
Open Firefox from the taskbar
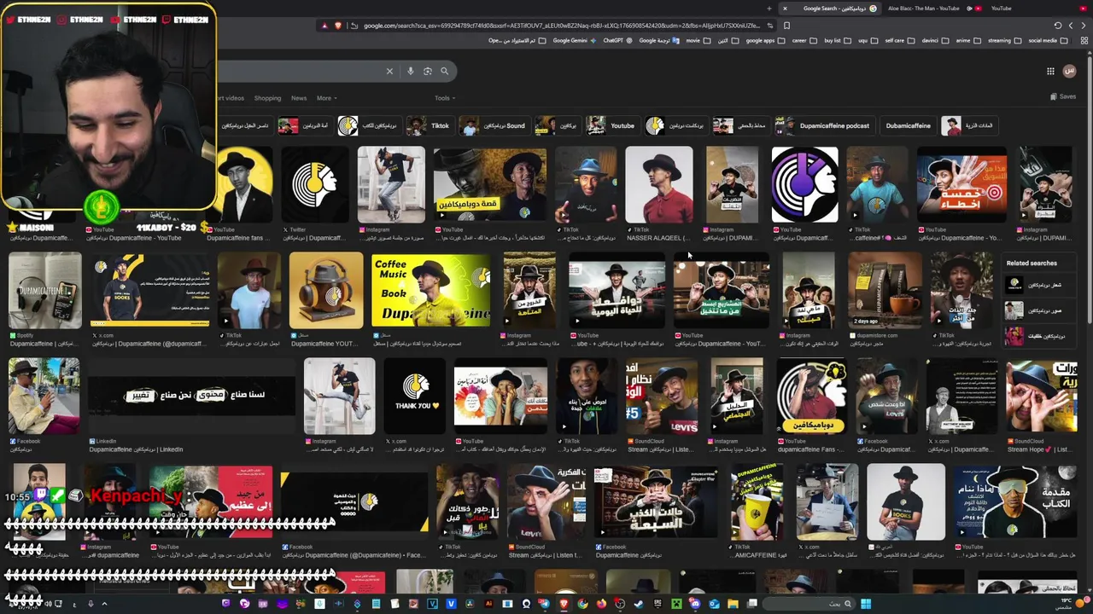tap(601, 604)
